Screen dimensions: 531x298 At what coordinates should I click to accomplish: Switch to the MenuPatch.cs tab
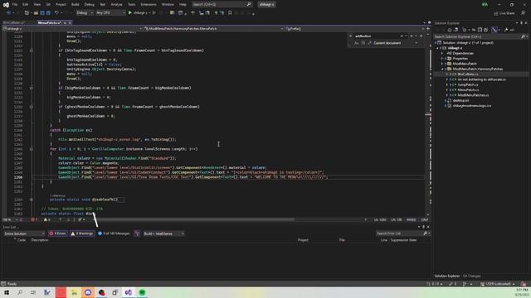tap(50, 22)
